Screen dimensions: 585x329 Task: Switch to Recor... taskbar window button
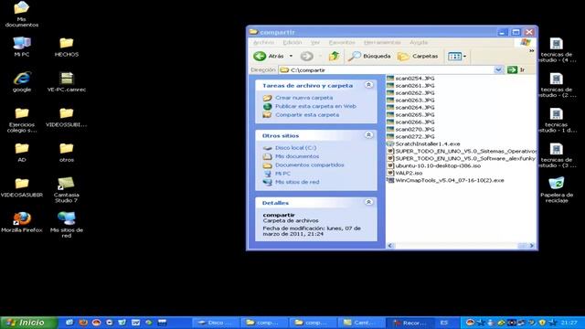[409, 323]
